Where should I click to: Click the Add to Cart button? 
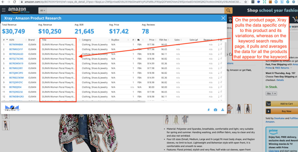pos(282,104)
